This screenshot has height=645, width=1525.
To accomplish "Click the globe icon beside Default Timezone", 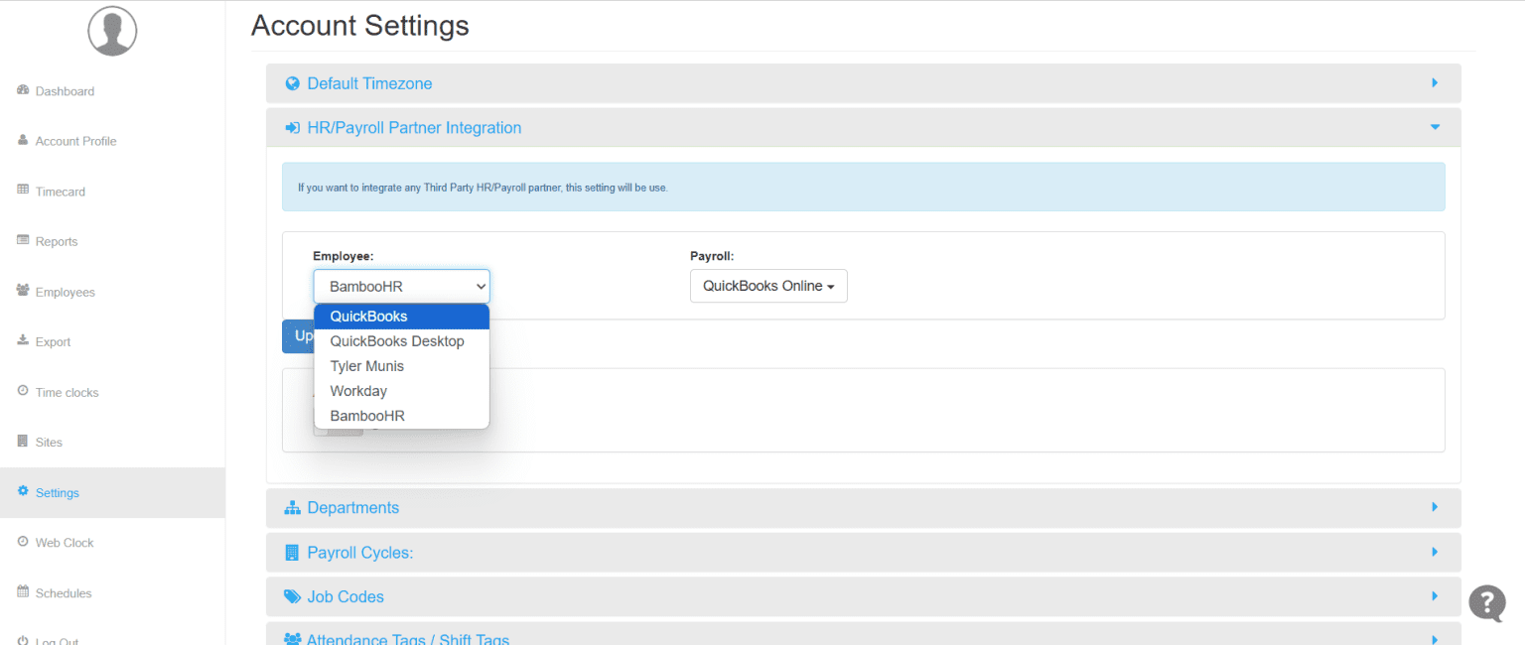I will (292, 82).
